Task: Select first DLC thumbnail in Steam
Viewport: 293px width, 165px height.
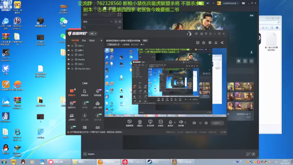Action: [x=231, y=87]
